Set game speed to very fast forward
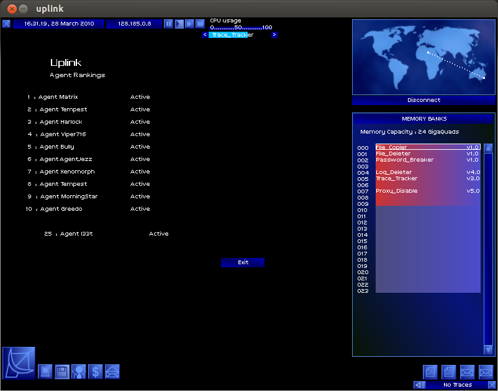 click(x=200, y=24)
